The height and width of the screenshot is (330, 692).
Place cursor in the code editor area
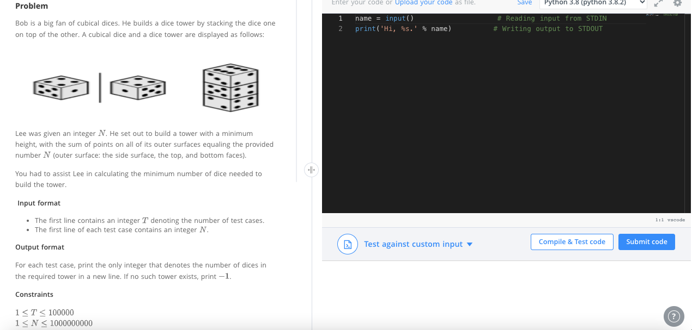click(490, 109)
